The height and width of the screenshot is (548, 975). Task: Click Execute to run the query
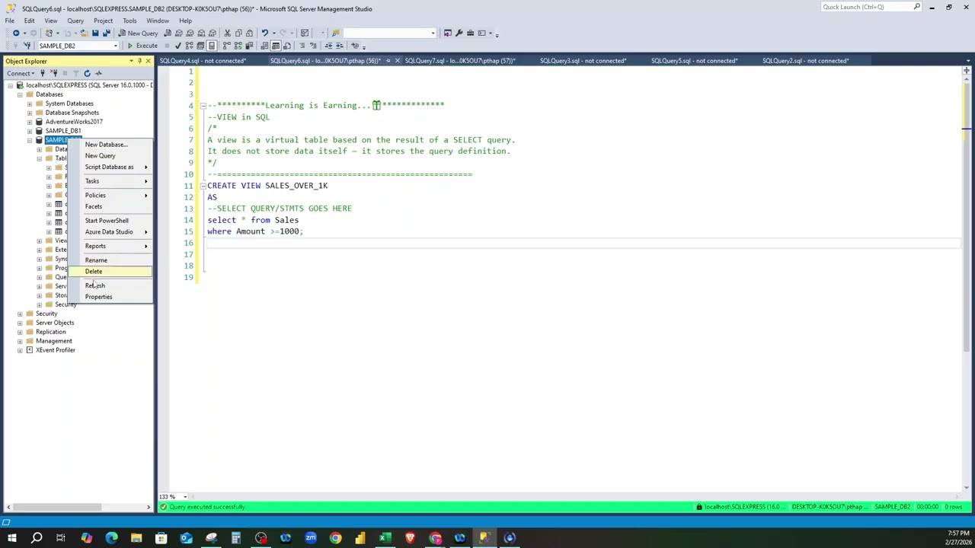pos(142,46)
